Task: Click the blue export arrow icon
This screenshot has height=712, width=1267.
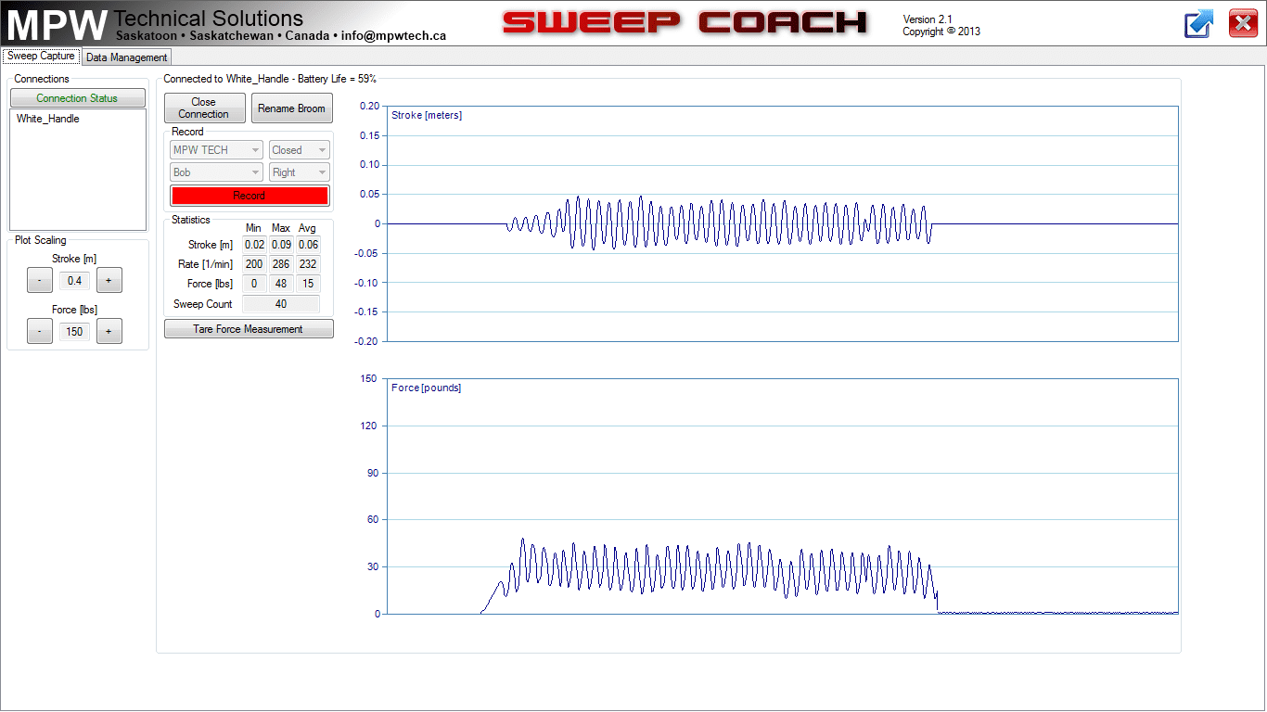Action: pyautogui.click(x=1198, y=23)
